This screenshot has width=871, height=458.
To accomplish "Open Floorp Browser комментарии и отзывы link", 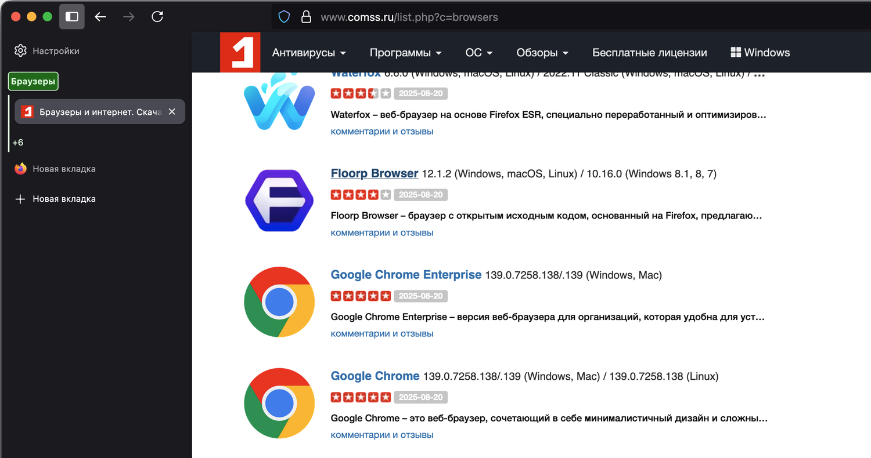I will pos(382,233).
